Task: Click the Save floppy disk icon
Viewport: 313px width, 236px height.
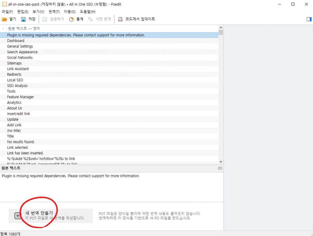Action: click(x=24, y=19)
